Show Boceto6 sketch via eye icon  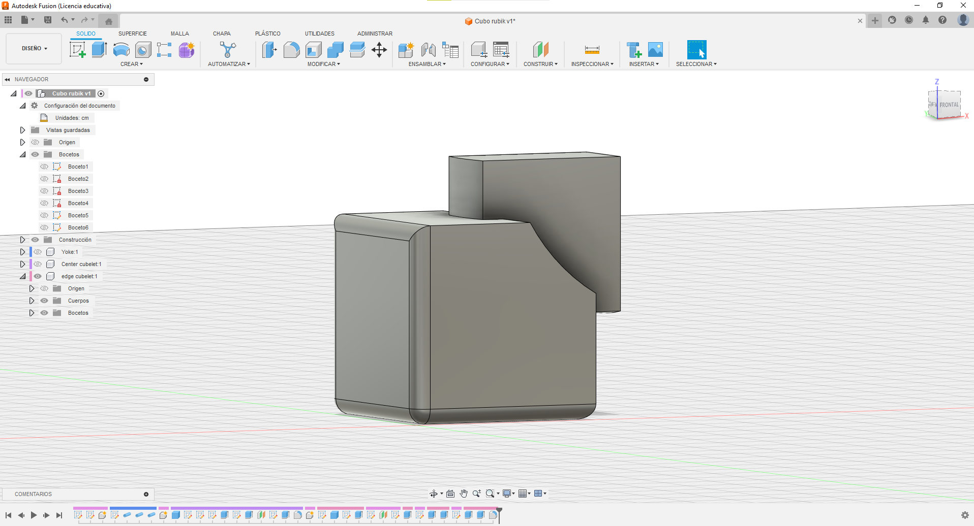point(44,227)
